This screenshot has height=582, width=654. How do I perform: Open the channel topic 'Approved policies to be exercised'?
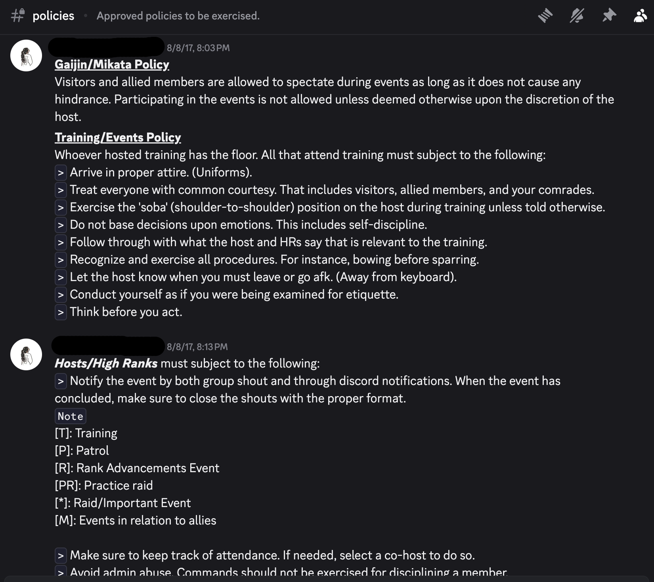[178, 16]
